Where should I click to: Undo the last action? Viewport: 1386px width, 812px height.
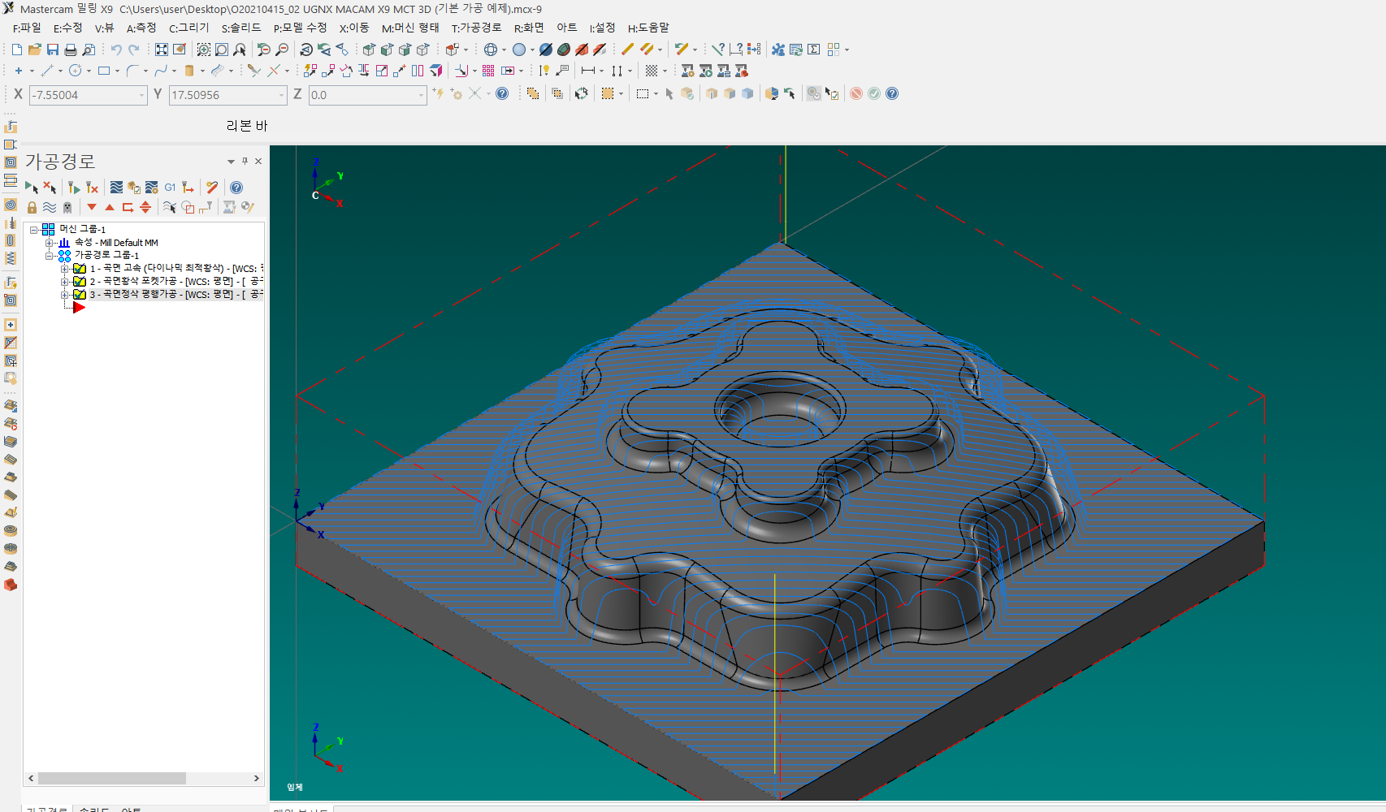pos(116,50)
